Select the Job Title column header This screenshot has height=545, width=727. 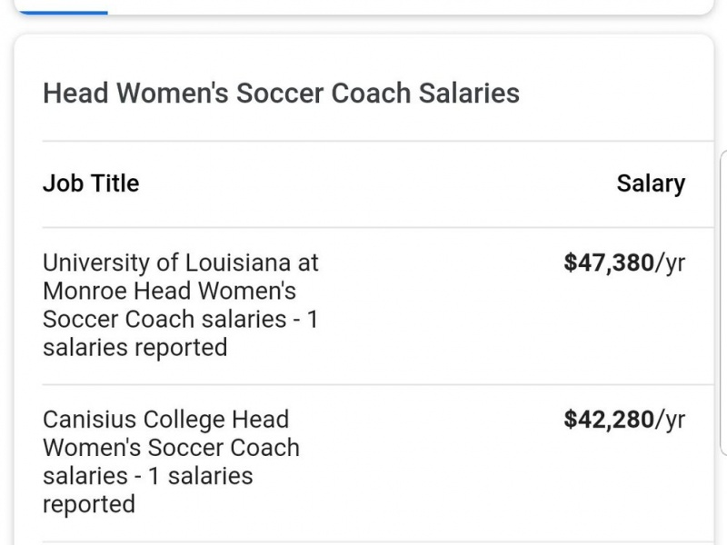coord(91,183)
